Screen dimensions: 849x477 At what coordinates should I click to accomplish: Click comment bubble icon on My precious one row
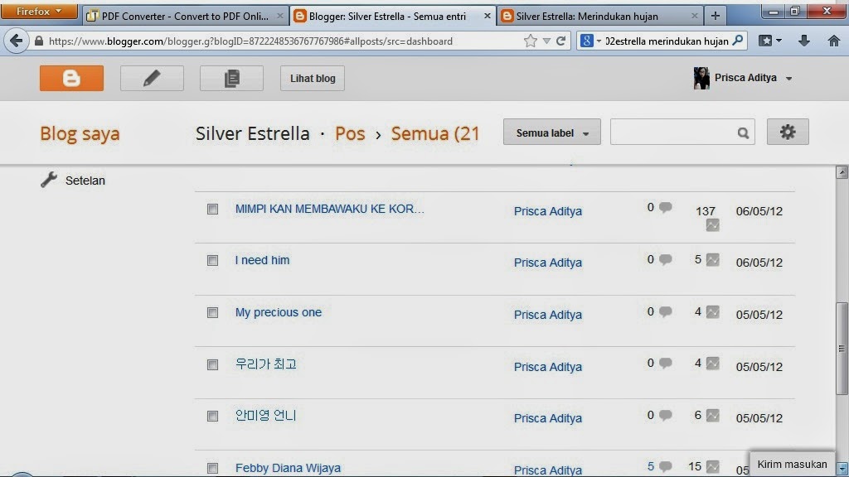(x=666, y=312)
